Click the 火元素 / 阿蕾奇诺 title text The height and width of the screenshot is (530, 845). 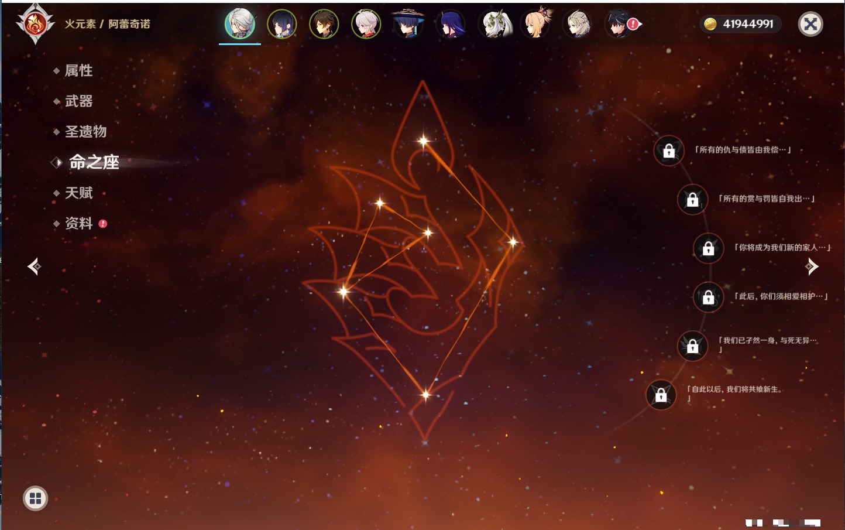pyautogui.click(x=107, y=24)
